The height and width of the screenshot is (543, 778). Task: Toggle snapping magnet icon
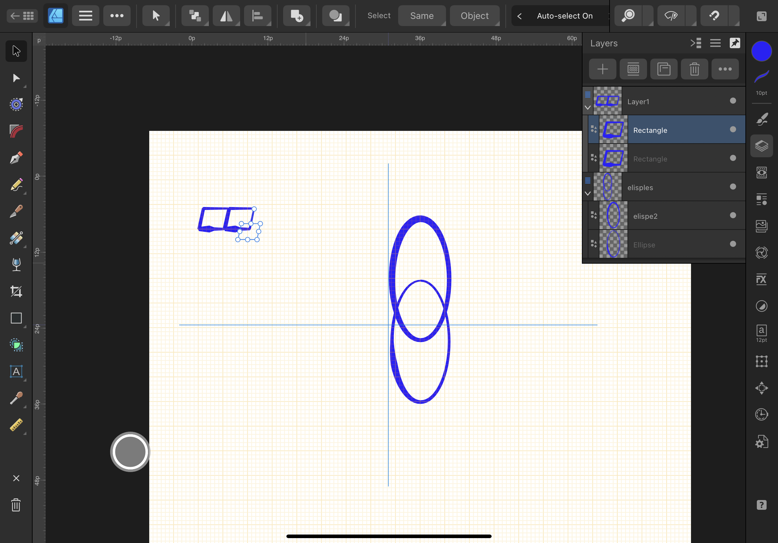(714, 16)
